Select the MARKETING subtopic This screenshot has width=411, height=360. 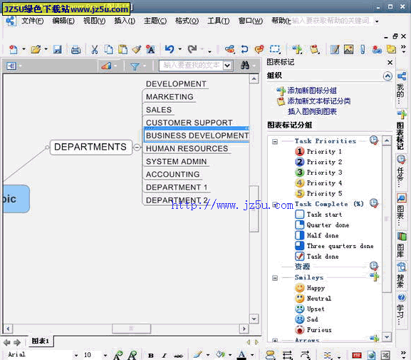[170, 97]
